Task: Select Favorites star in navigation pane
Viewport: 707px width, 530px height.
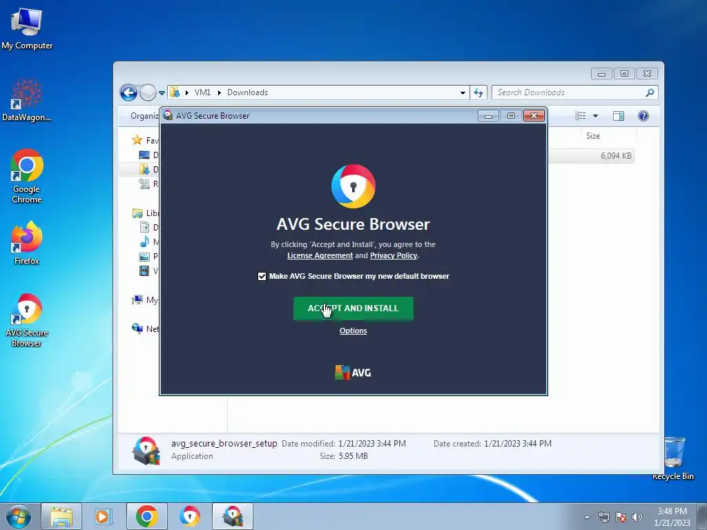Action: pyautogui.click(x=137, y=140)
